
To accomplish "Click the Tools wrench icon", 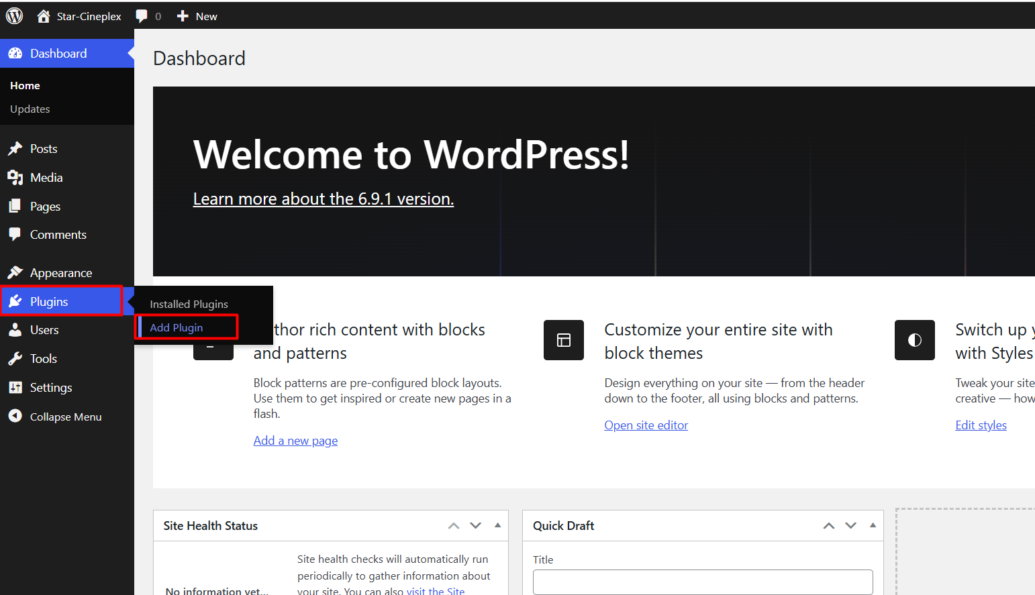I will [x=15, y=359].
